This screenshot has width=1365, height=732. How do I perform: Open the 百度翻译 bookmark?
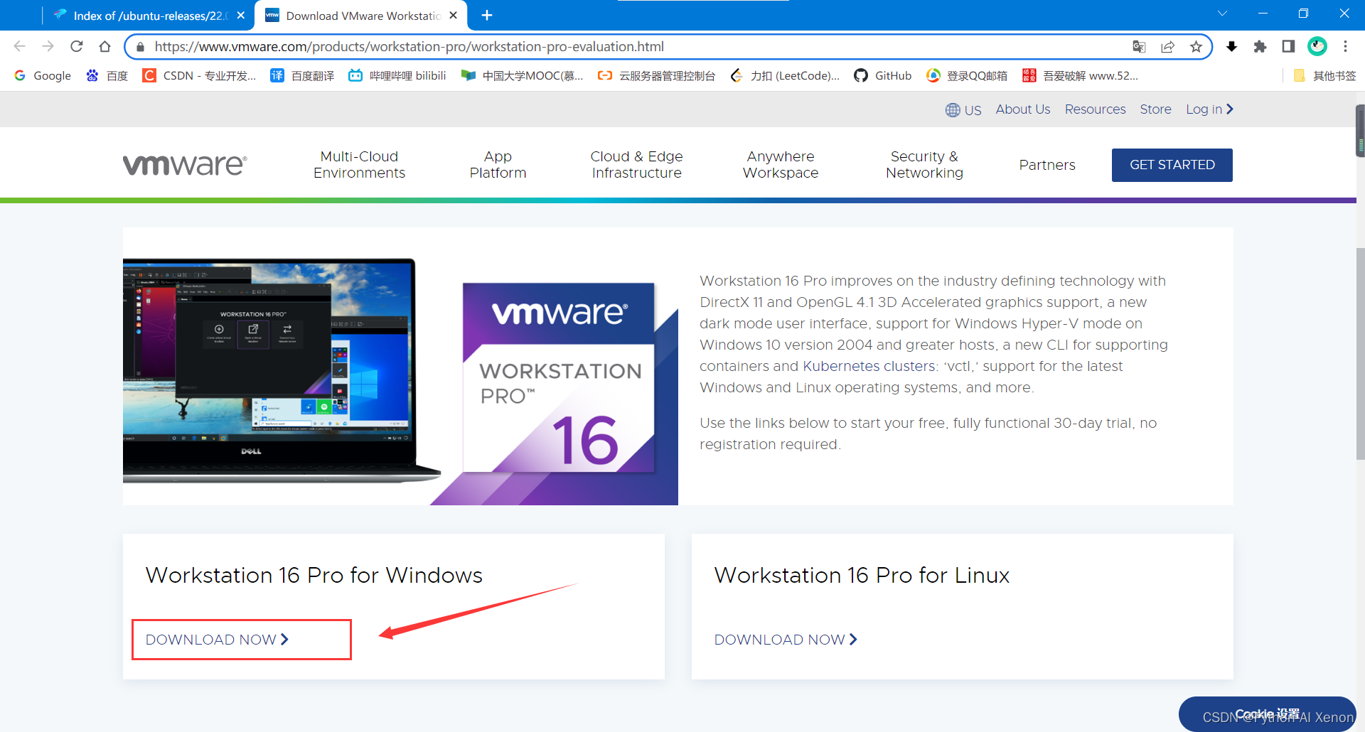[302, 76]
